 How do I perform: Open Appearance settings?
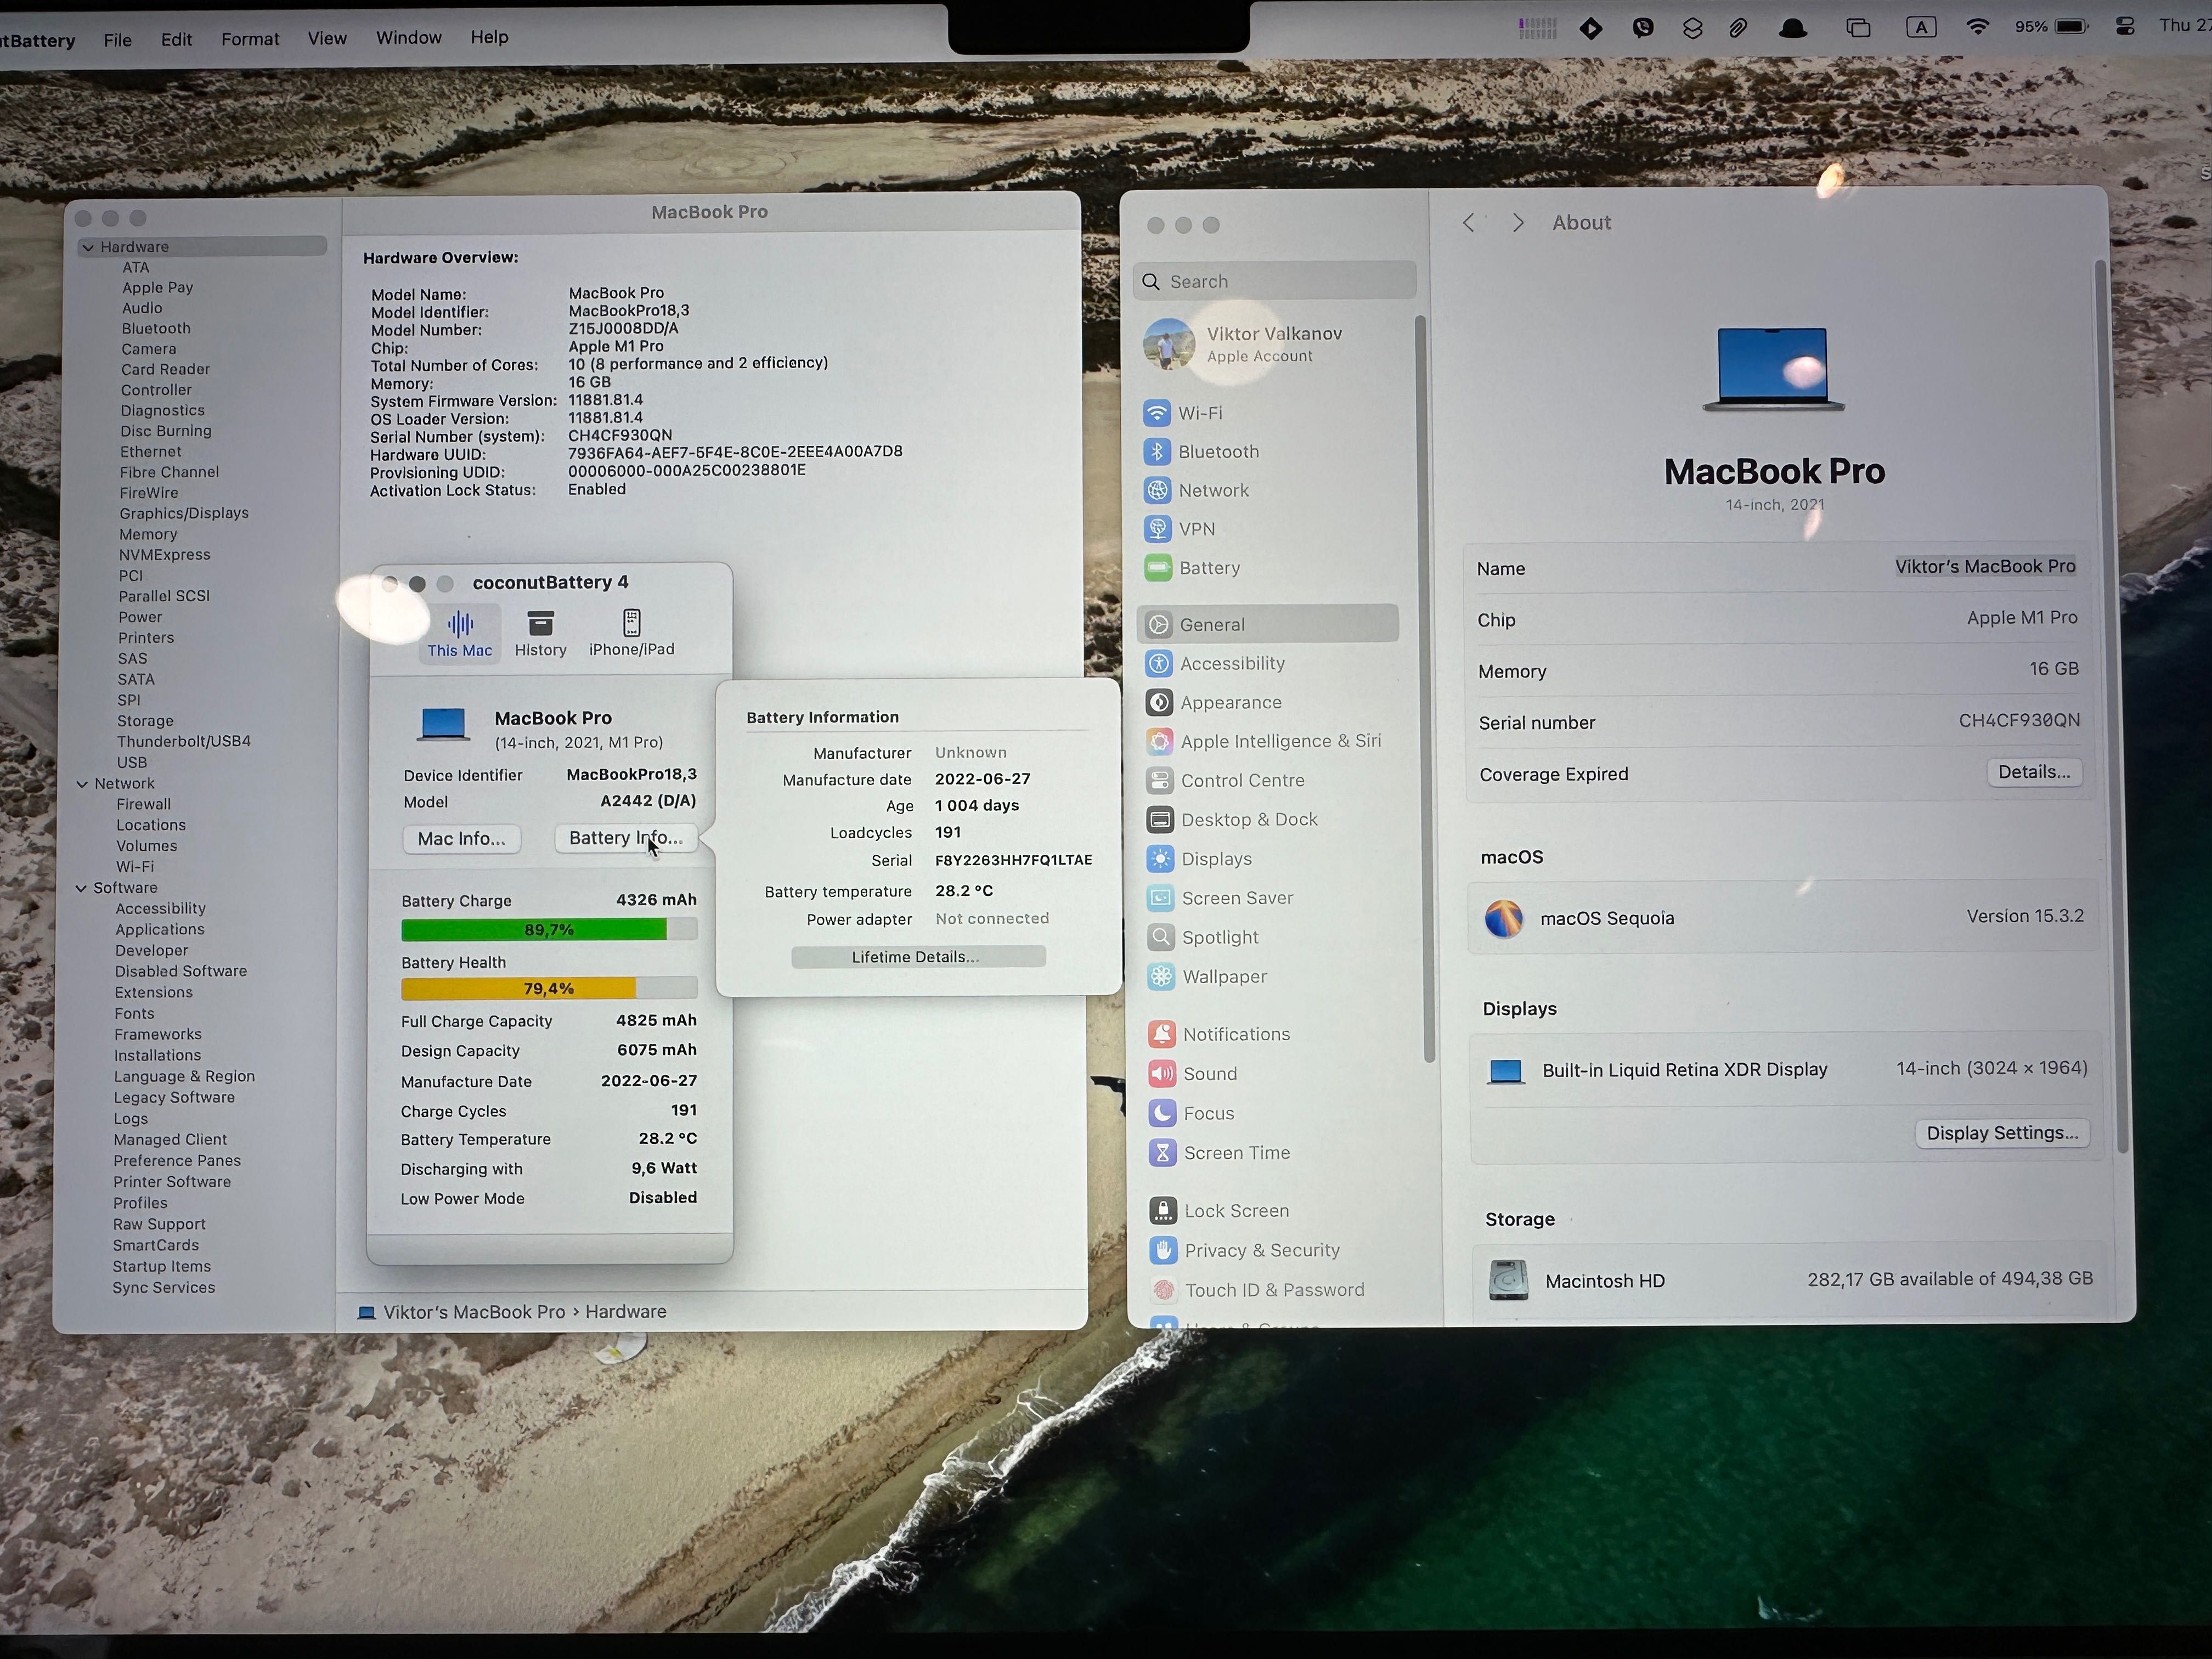point(1214,702)
